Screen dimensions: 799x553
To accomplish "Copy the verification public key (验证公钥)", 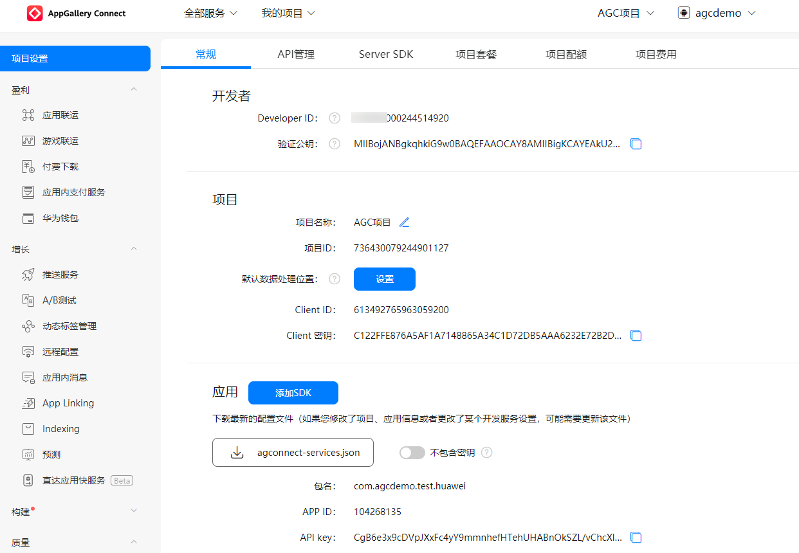I will (636, 144).
